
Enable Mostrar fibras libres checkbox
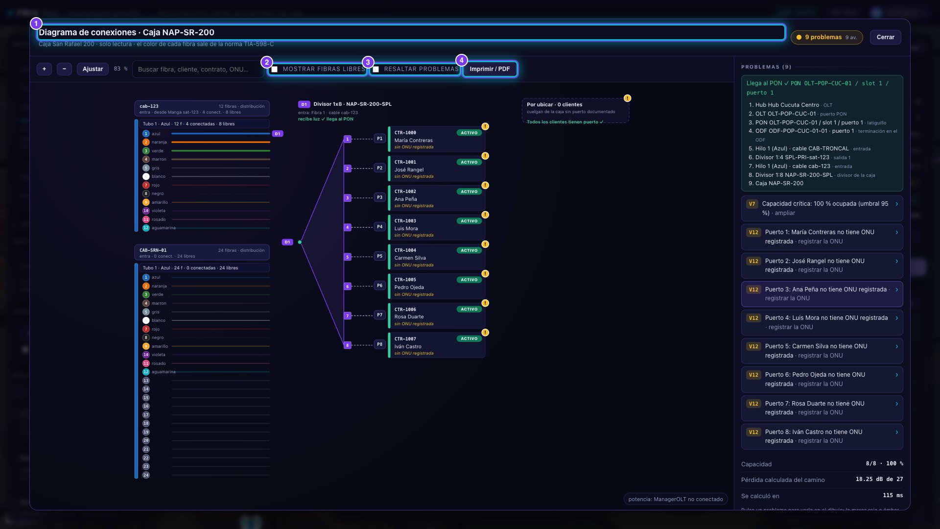coord(275,69)
